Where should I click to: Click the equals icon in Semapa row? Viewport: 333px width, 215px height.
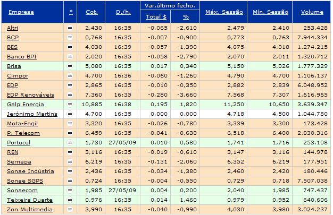tap(70, 161)
